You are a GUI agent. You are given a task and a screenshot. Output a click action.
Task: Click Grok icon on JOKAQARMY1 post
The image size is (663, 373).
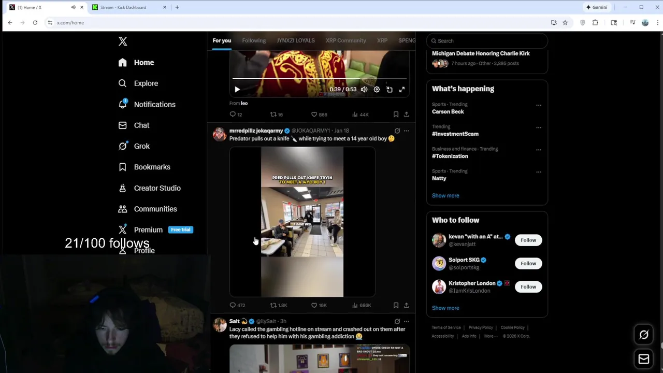coord(397,131)
